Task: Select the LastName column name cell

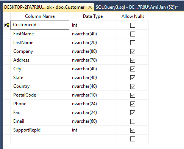Action: (x=40, y=43)
